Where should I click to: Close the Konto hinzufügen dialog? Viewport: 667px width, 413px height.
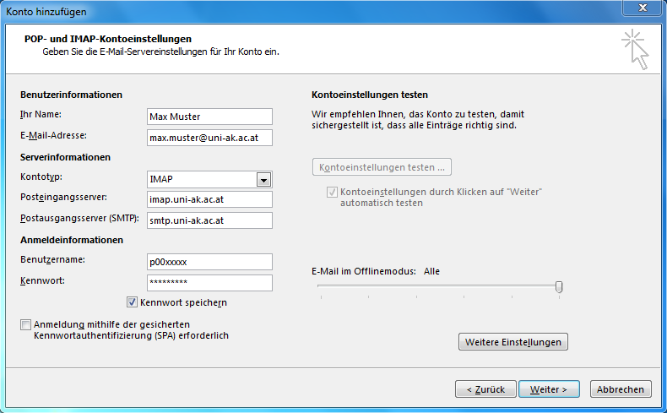click(x=643, y=8)
